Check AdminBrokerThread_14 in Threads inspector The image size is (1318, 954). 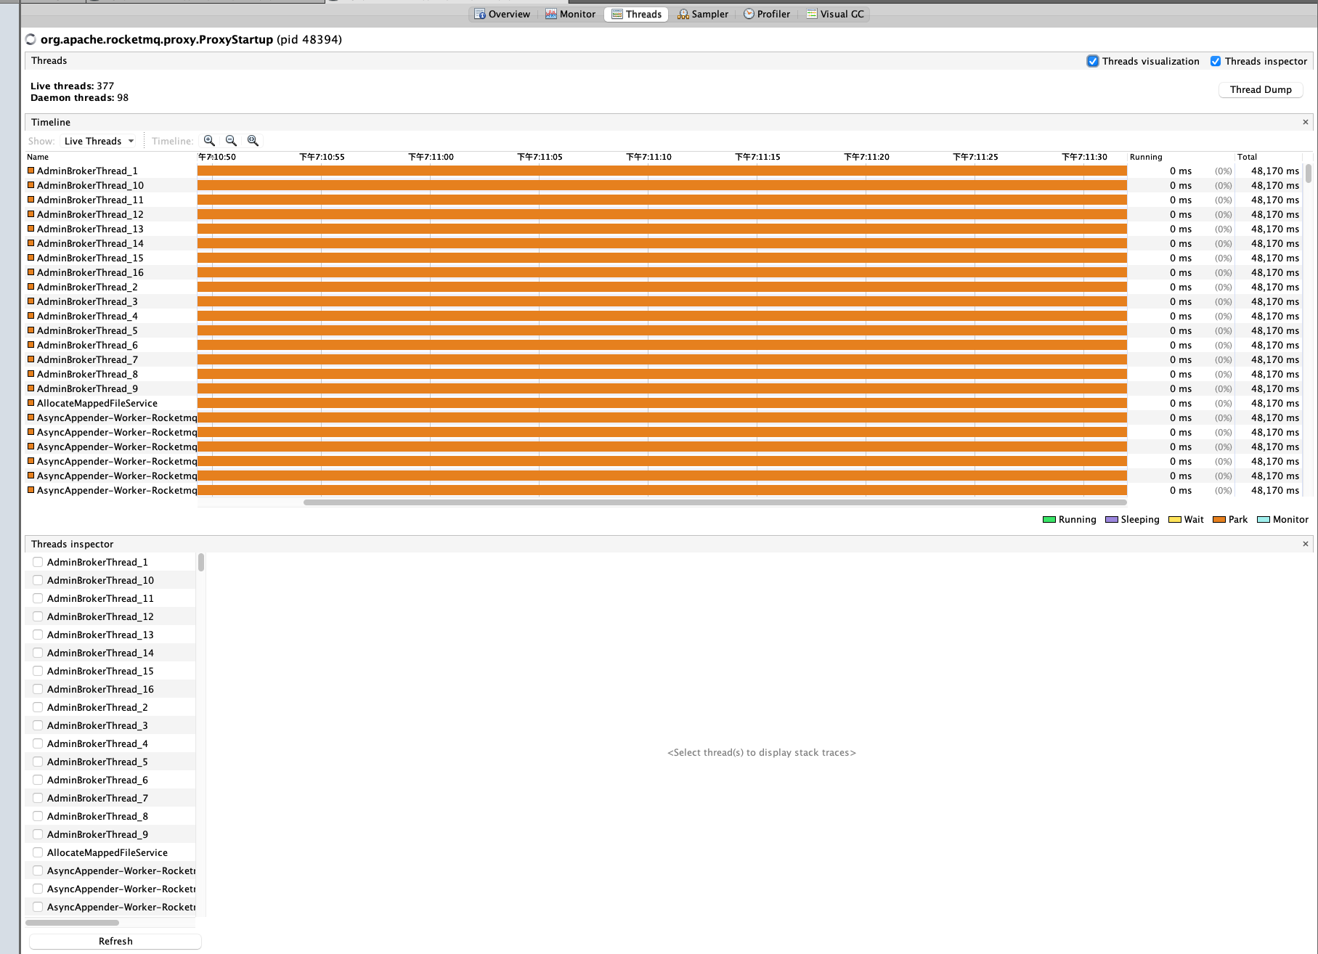click(38, 653)
